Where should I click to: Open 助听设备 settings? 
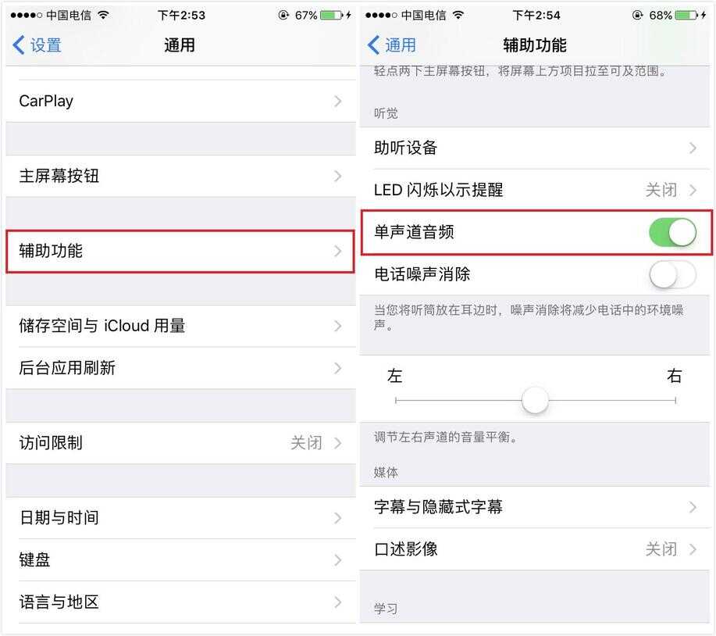[x=535, y=148]
